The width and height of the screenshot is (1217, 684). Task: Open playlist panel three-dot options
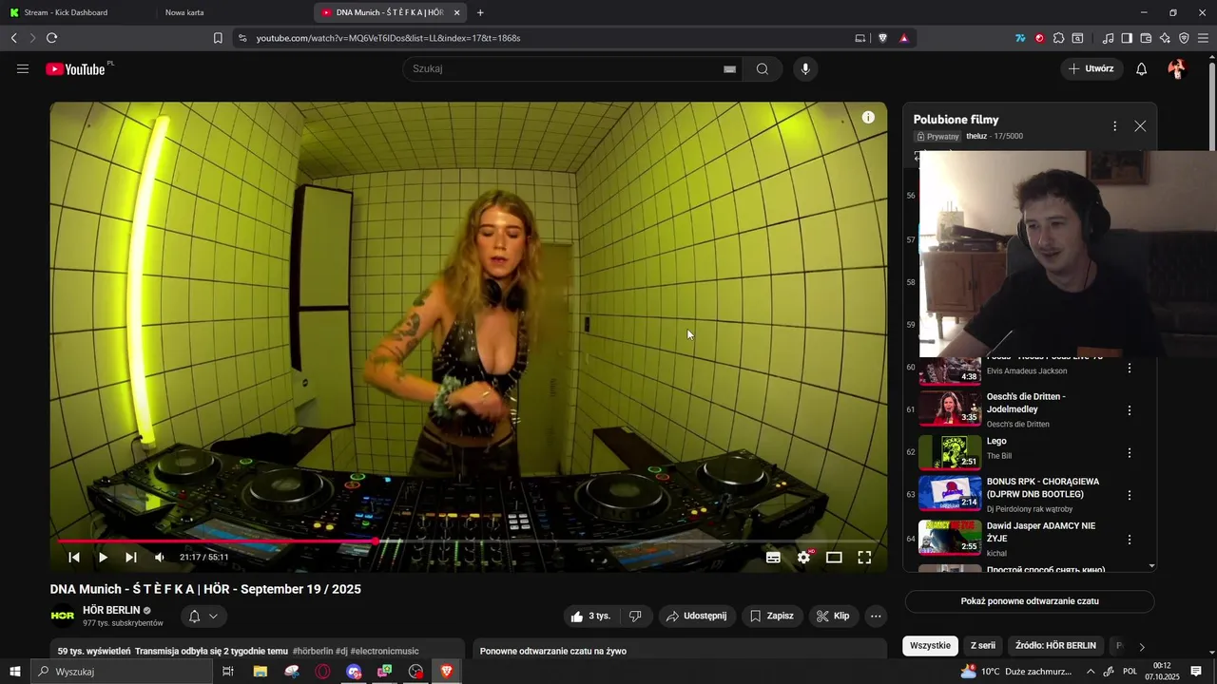[x=1114, y=125]
